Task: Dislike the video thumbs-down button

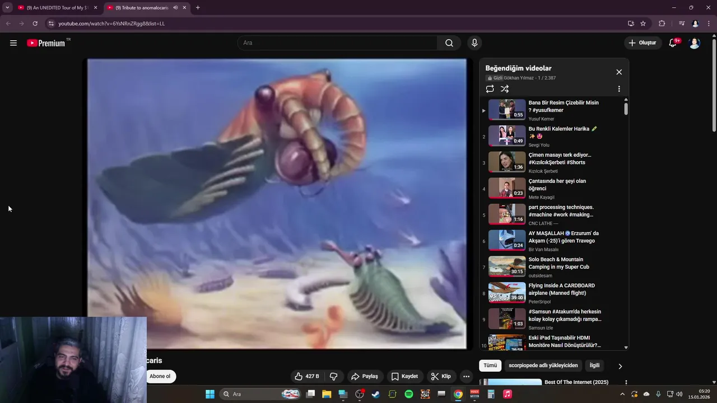Action: click(334, 376)
